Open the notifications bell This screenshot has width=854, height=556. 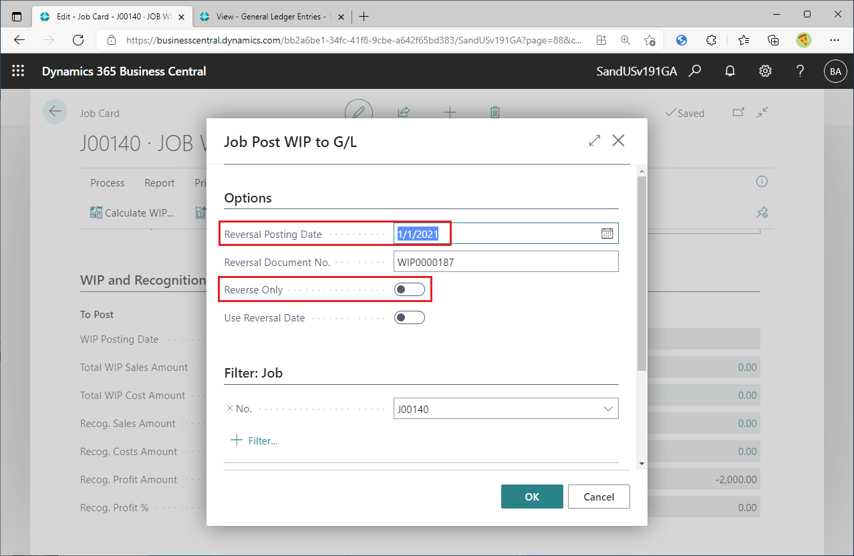coord(730,71)
